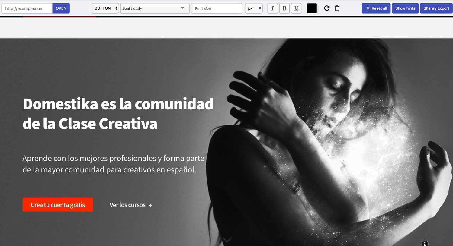
Task: Open the Font family dropdown
Action: point(155,8)
